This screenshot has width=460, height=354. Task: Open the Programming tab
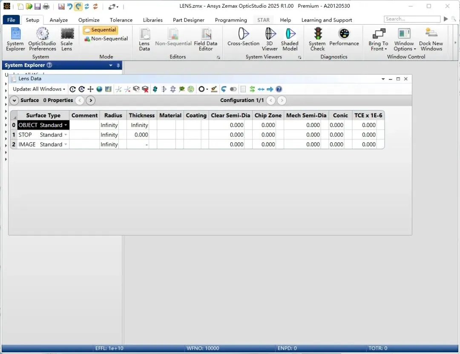point(231,20)
